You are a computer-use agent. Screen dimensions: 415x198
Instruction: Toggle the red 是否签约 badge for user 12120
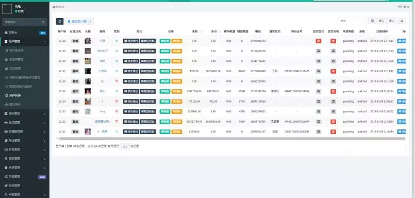click(319, 41)
